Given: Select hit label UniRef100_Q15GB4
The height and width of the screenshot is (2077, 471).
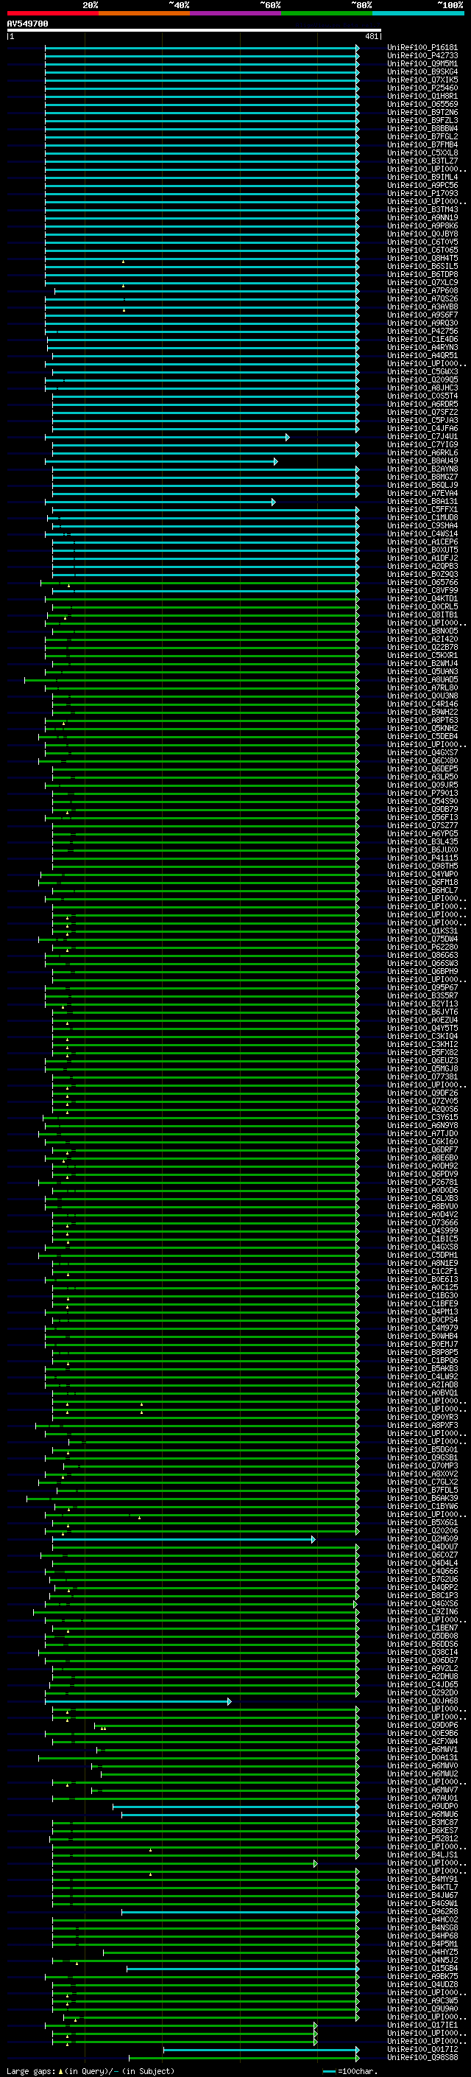Looking at the screenshot, I should [x=422, y=1968].
